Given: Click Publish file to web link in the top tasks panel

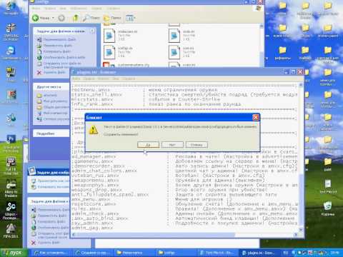Looking at the screenshot, I should [x=64, y=57].
